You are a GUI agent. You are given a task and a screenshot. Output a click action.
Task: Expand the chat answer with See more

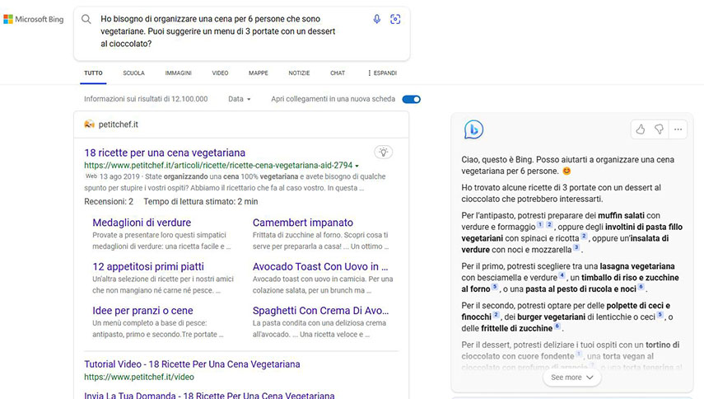pos(572,378)
